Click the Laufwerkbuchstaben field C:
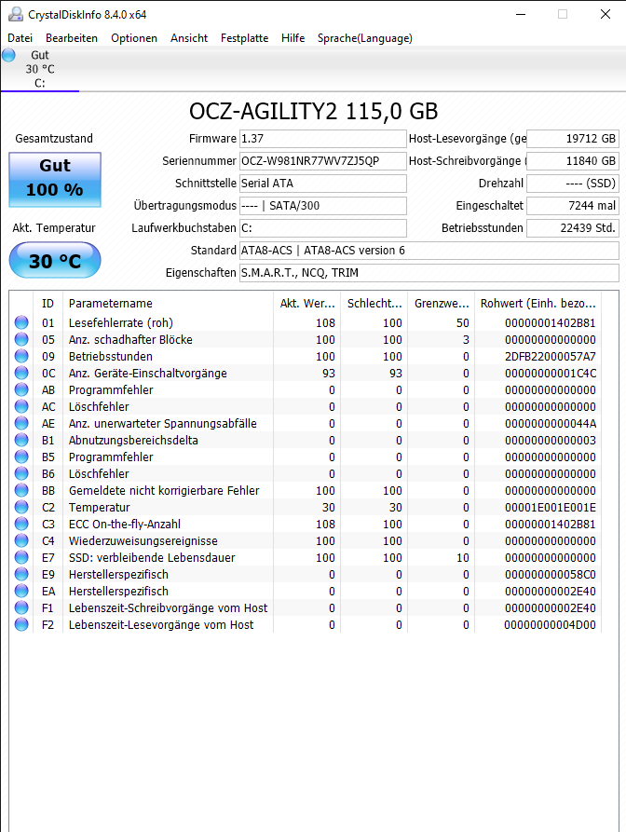Image resolution: width=626 pixels, height=832 pixels. pos(323,228)
